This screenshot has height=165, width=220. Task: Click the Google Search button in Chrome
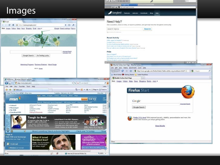point(28,56)
